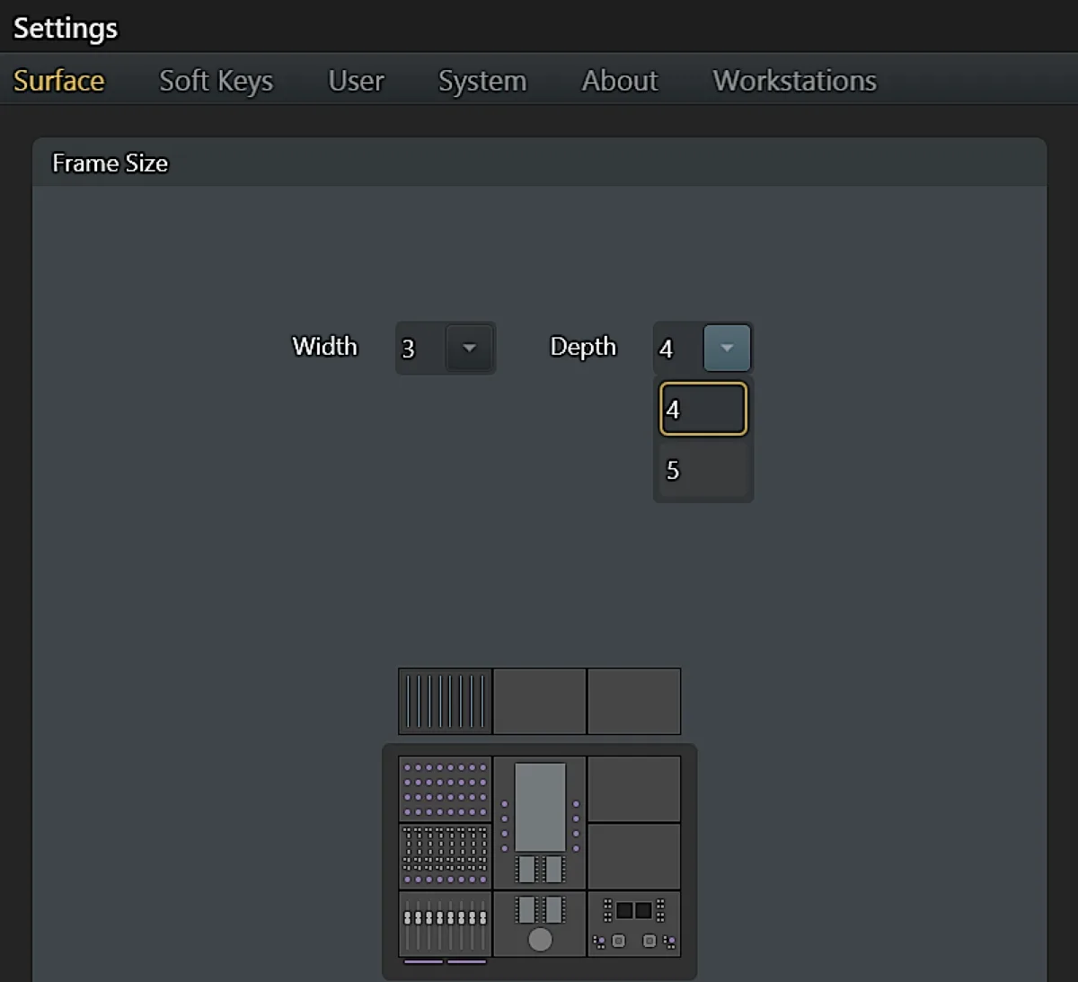Switch to the Surface tab
The height and width of the screenshot is (982, 1078).
tap(58, 81)
